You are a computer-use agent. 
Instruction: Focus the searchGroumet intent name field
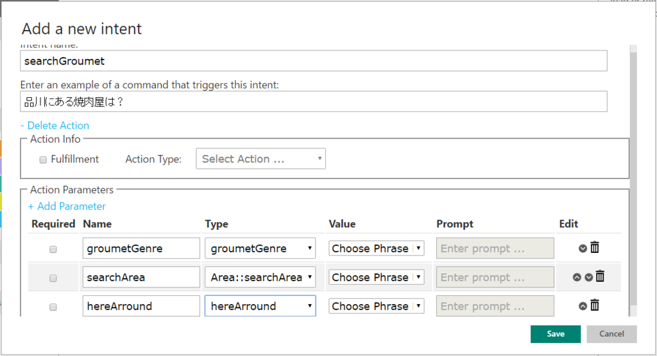(313, 61)
